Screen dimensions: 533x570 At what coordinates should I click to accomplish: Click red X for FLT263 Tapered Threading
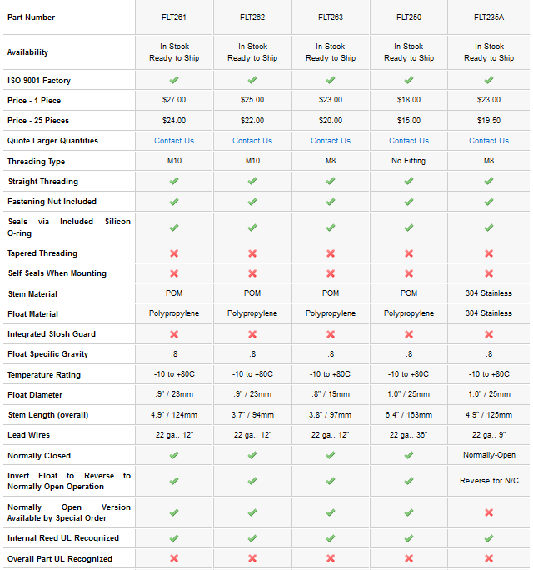331,253
